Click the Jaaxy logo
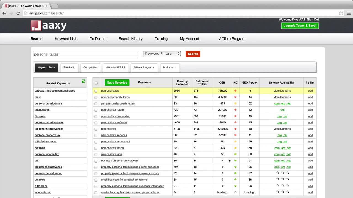Viewport: 353px width, 198px height. click(49, 26)
